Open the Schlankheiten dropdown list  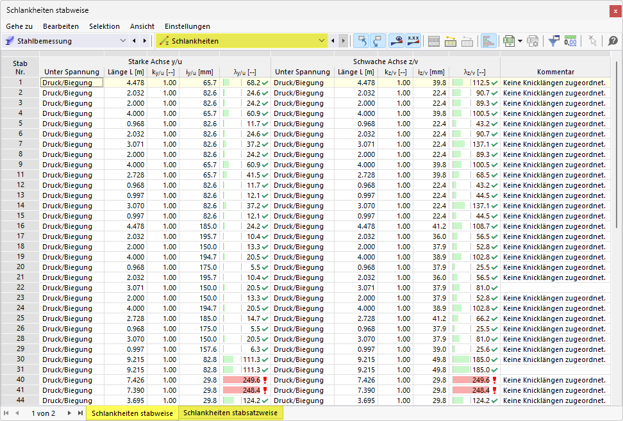click(x=322, y=41)
